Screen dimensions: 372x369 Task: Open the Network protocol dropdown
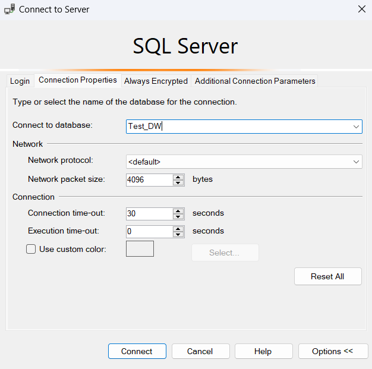point(356,162)
